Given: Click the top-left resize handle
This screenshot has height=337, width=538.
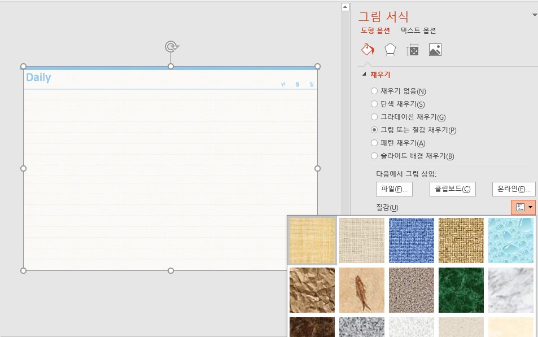Looking at the screenshot, I should coord(23,66).
